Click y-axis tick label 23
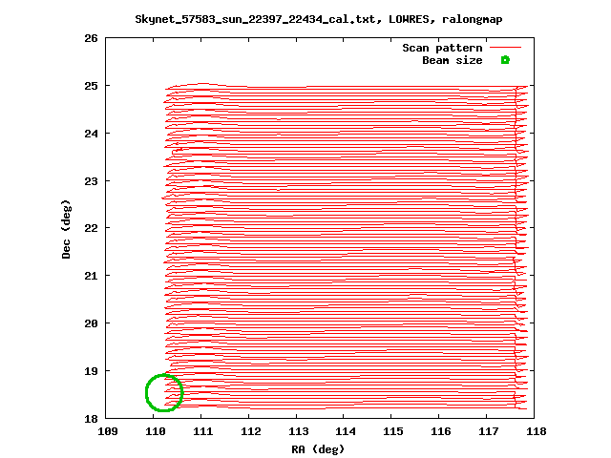611x458 pixels. pos(91,181)
